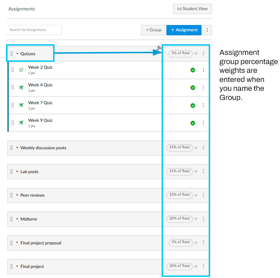The image size is (280, 278).
Task: Click the plus icon in the Quizzes group
Action: [196, 53]
